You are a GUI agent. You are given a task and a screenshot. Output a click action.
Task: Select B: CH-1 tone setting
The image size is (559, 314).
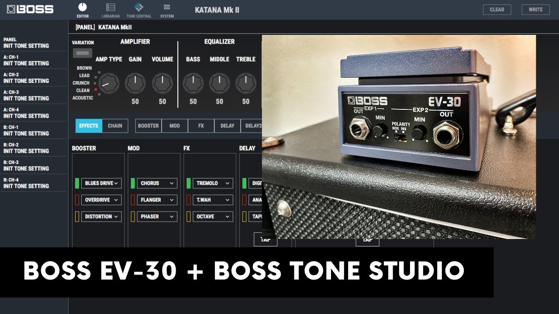point(34,130)
